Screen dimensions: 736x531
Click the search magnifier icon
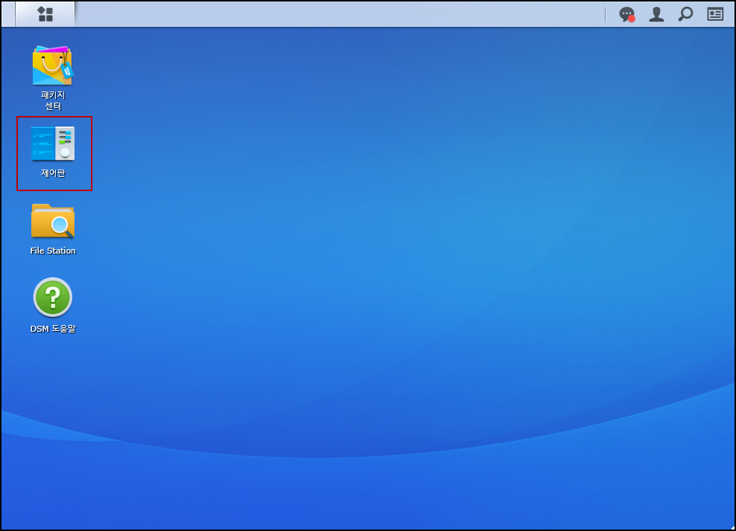685,14
